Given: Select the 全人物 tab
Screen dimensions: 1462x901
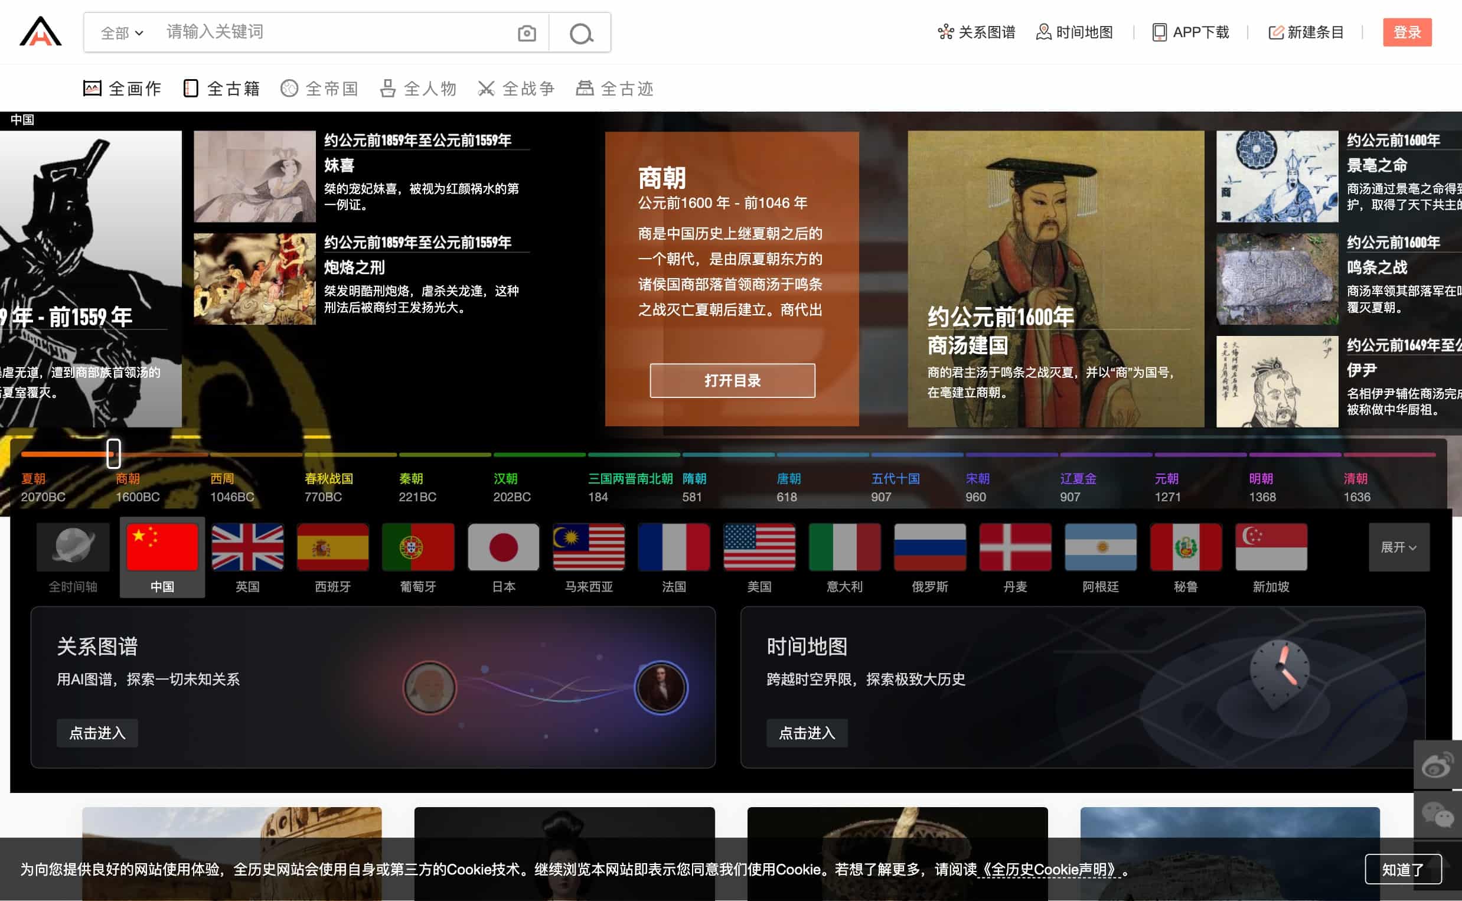Looking at the screenshot, I should [417, 89].
